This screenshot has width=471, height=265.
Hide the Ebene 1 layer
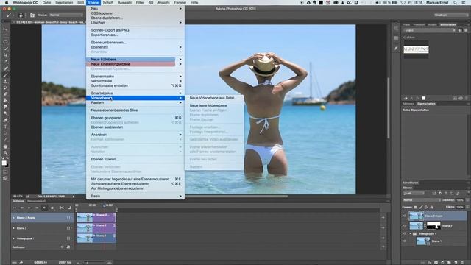[405, 241]
